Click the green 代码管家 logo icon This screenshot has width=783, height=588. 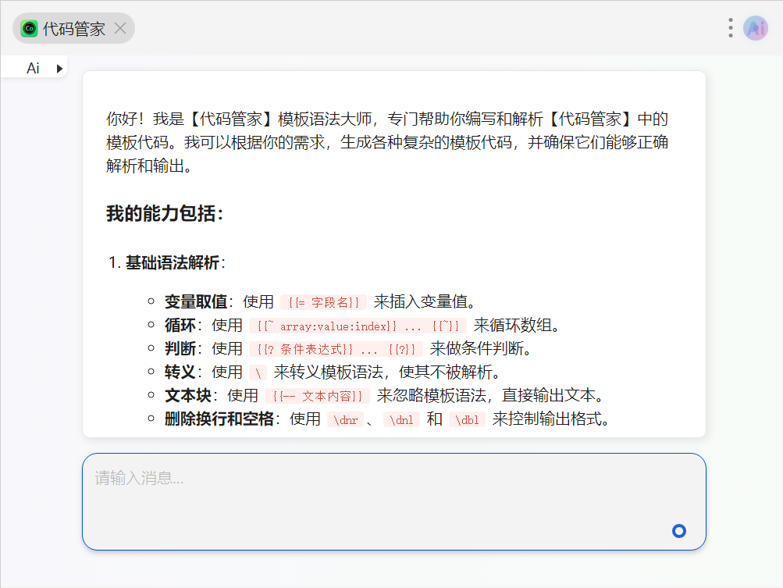point(30,28)
